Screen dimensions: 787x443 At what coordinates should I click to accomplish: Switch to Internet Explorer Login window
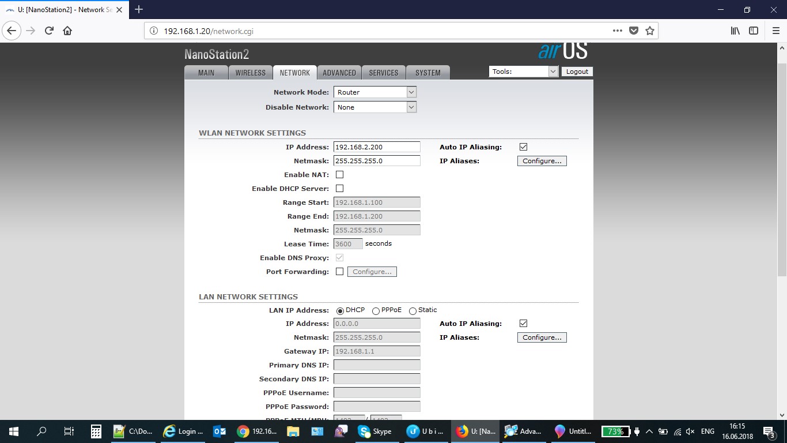184,431
